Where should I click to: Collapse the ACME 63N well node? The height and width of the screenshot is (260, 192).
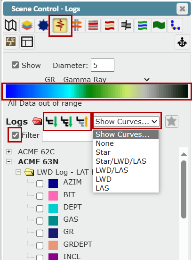[9, 161]
